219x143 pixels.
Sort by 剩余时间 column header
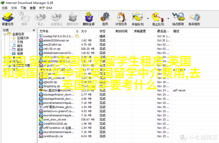(x=123, y=31)
